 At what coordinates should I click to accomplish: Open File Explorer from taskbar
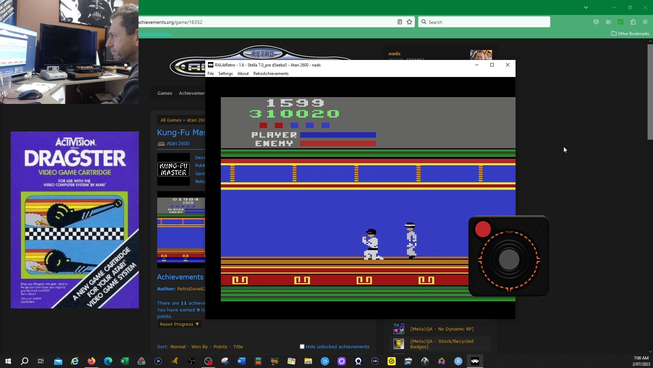pos(308,361)
